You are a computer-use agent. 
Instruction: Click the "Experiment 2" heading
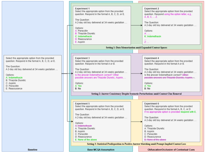pos(152,9)
